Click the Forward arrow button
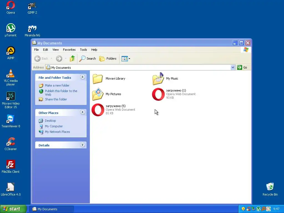284x213 pixels. (59, 59)
